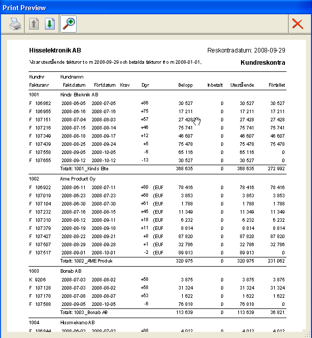
Task: Click customer number 1004
Action: [34, 323]
